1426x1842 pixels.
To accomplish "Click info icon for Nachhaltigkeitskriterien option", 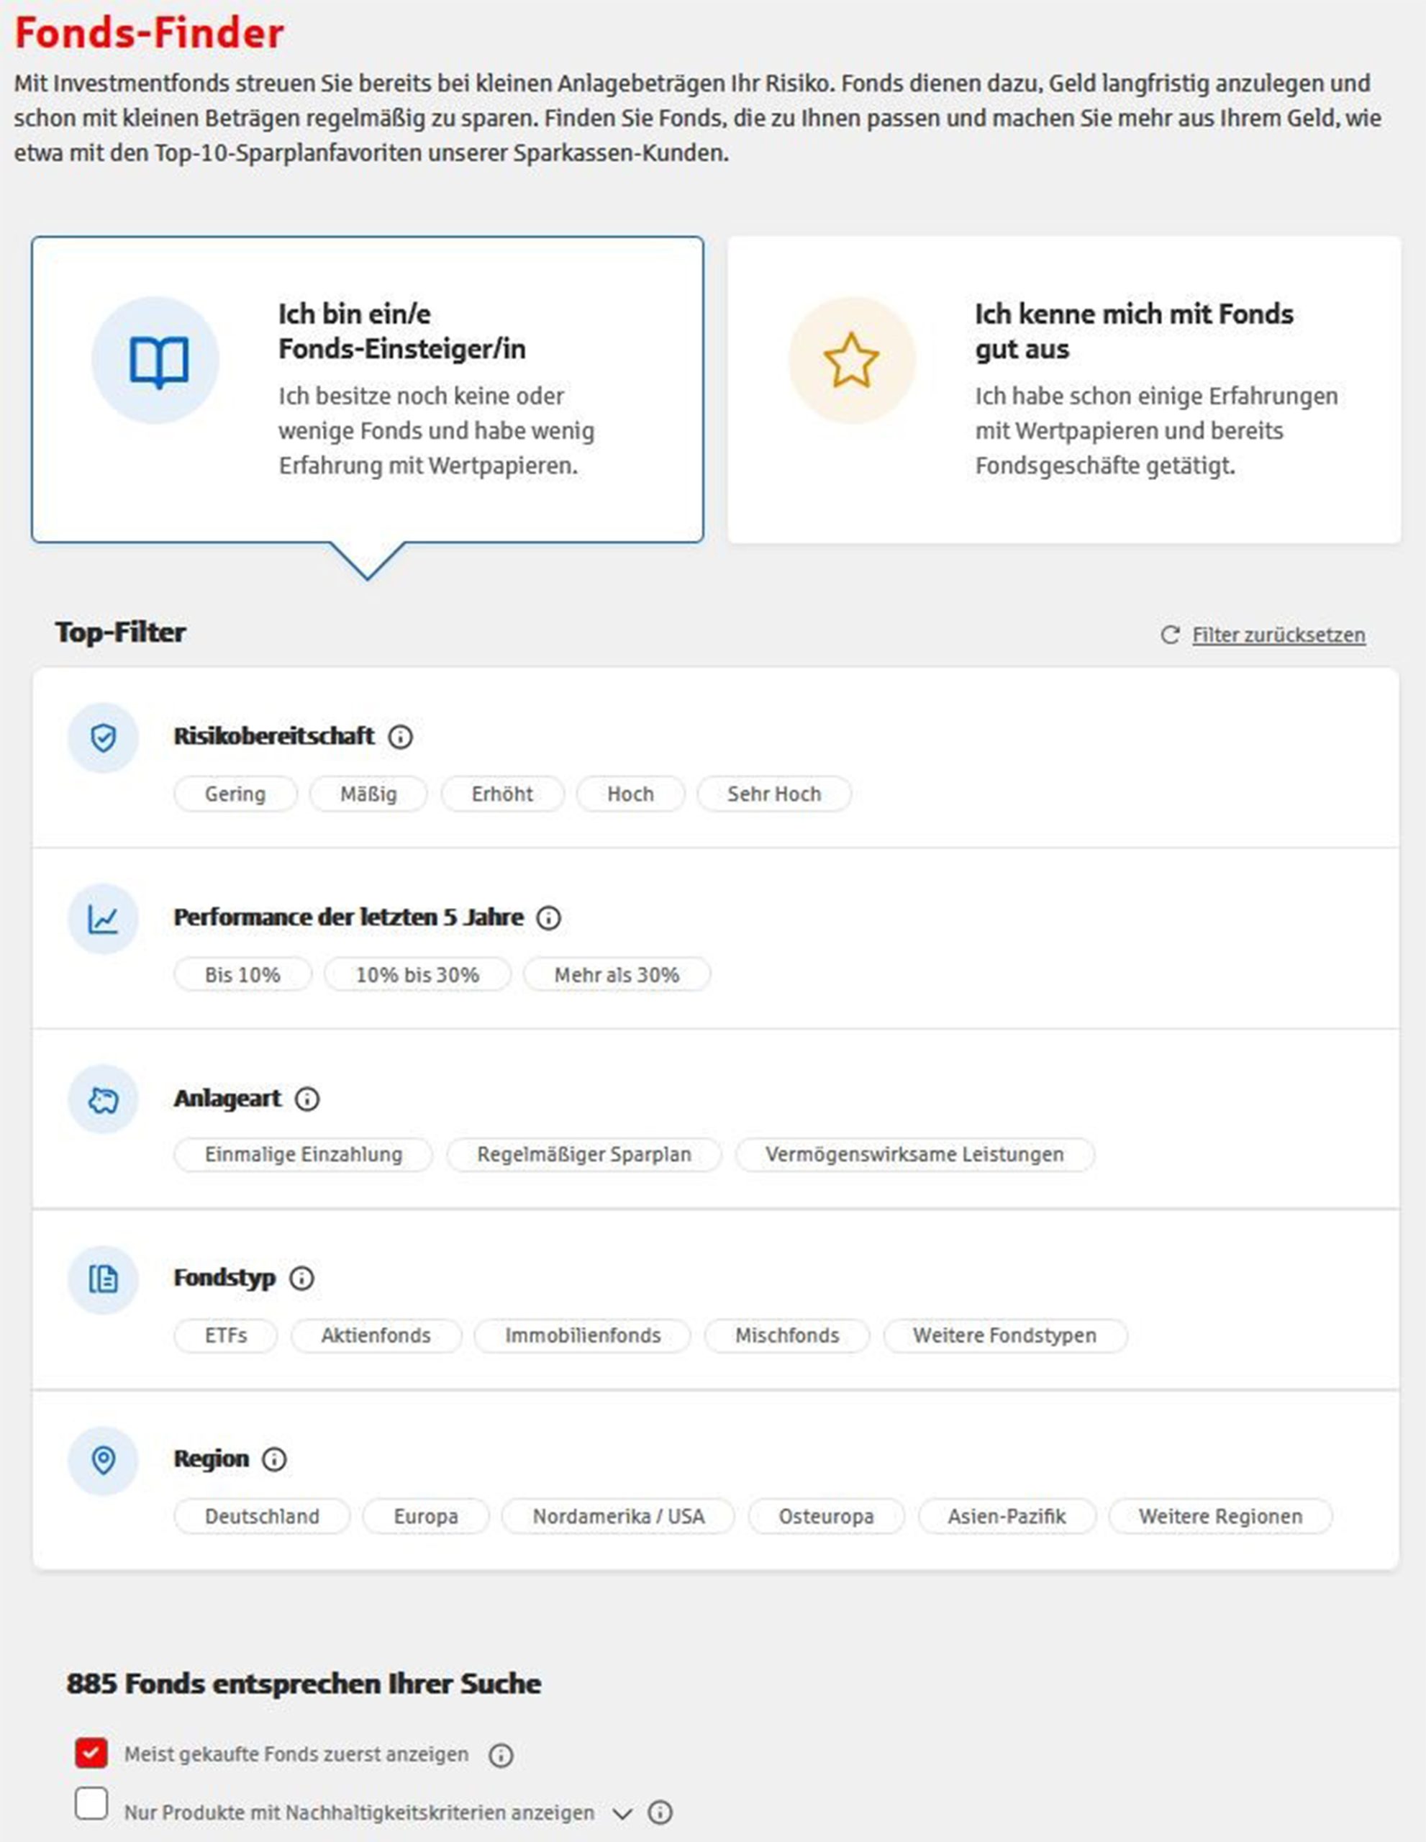I will (660, 1812).
